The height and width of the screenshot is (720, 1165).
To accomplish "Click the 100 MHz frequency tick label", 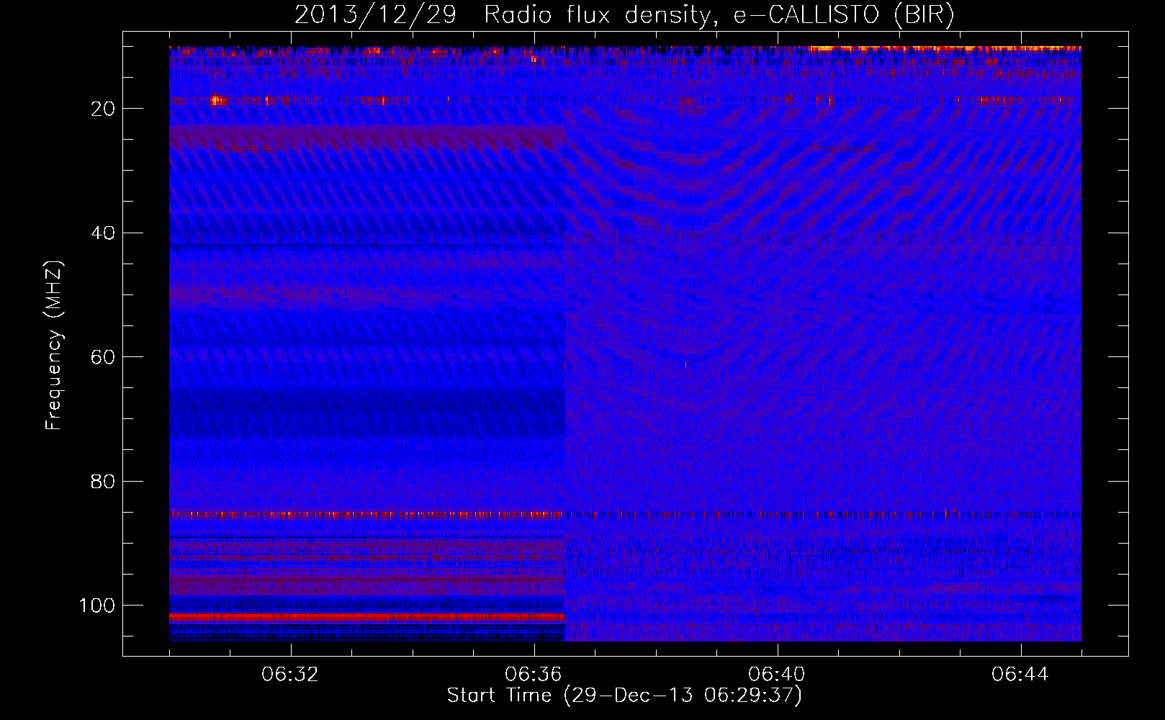I will click(x=97, y=606).
